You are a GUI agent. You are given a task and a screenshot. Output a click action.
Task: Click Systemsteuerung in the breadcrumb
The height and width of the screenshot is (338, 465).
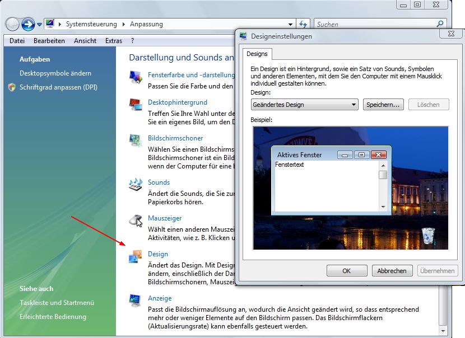pyautogui.click(x=91, y=24)
